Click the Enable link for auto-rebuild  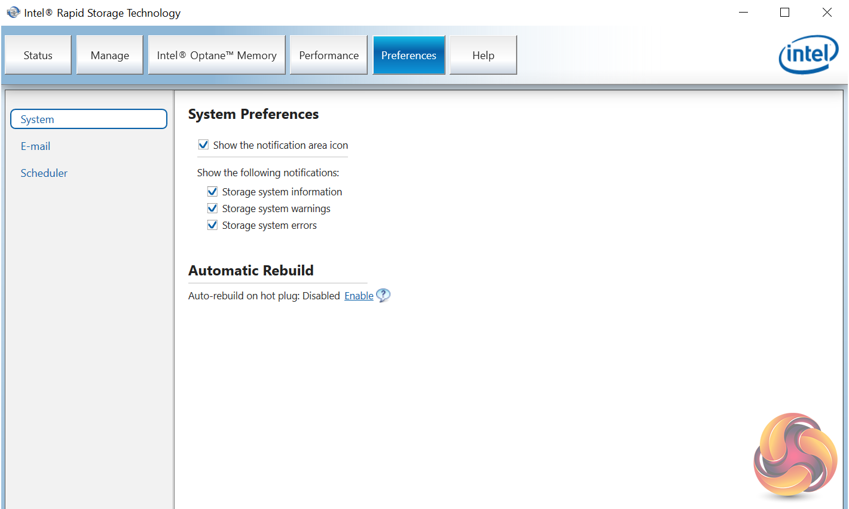coord(359,296)
